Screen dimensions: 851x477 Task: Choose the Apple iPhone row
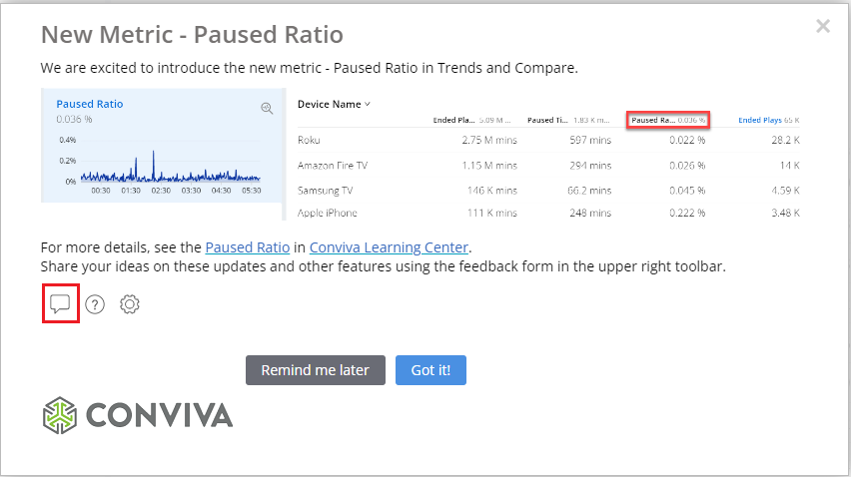pos(327,213)
